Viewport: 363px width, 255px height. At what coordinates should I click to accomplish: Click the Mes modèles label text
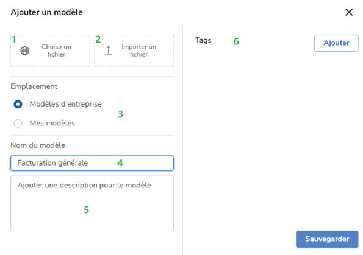pyautogui.click(x=52, y=123)
